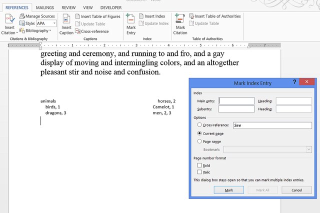Click Insert Index
Image resolution: width=320 pixels, height=213 pixels.
[152, 16]
